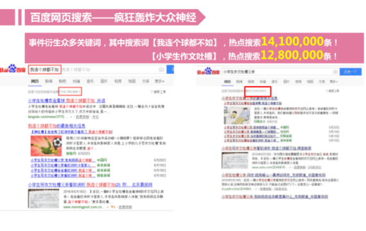Expand 更多 tab menu in right page

[333, 81]
